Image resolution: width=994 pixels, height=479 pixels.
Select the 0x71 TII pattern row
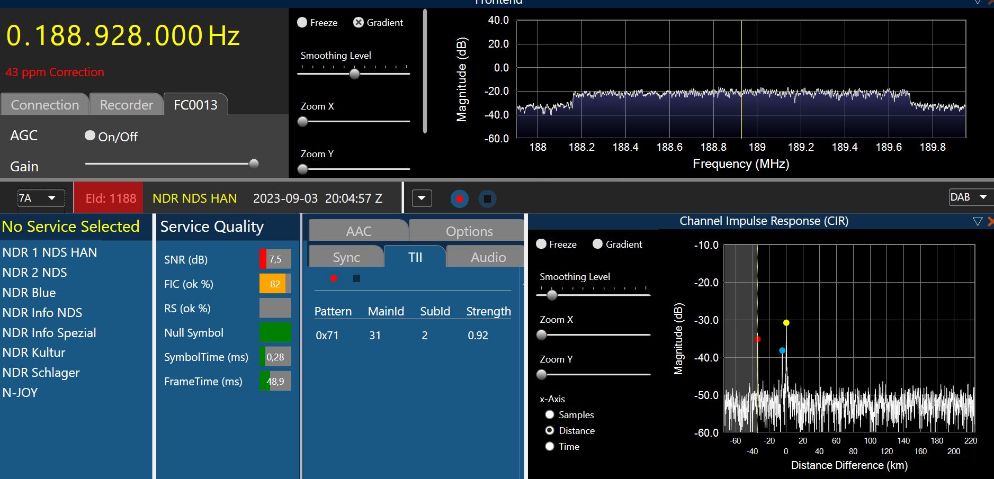pyautogui.click(x=413, y=336)
